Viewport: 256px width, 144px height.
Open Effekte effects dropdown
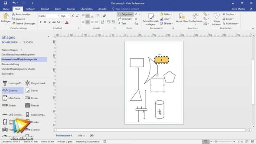coord(166,24)
